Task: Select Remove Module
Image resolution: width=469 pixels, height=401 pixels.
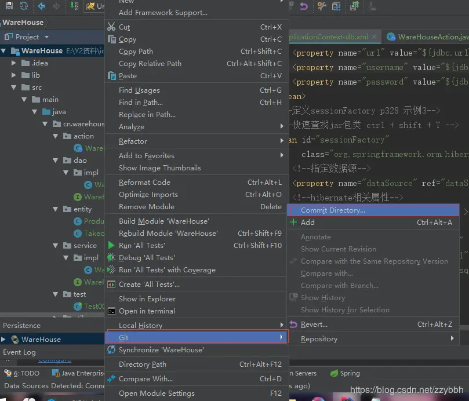Action: tap(197, 207)
